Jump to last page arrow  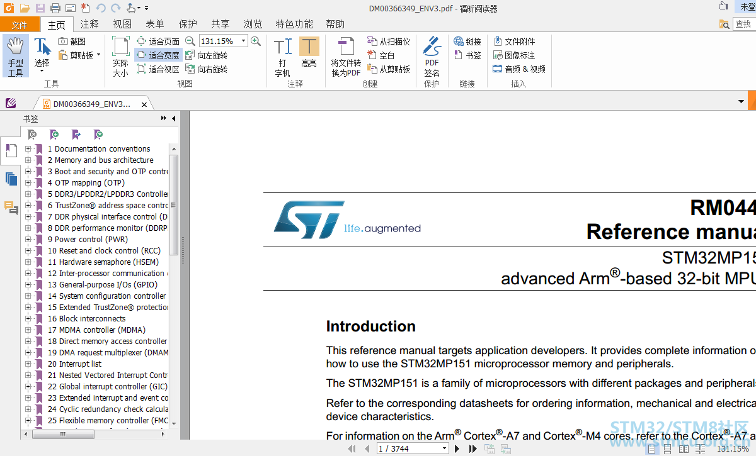(x=472, y=448)
